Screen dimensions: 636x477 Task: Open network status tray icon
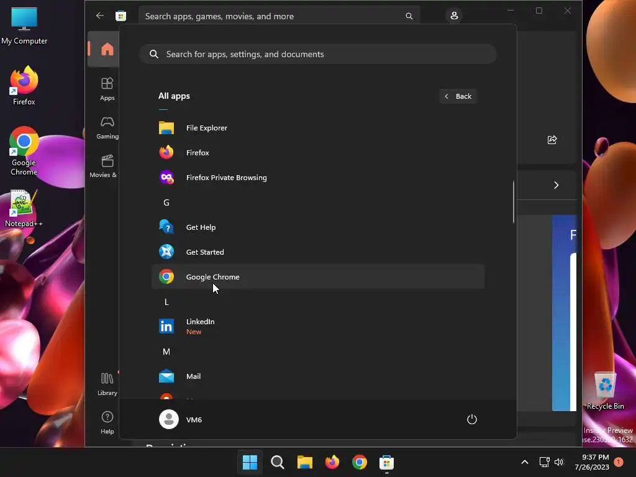544,462
